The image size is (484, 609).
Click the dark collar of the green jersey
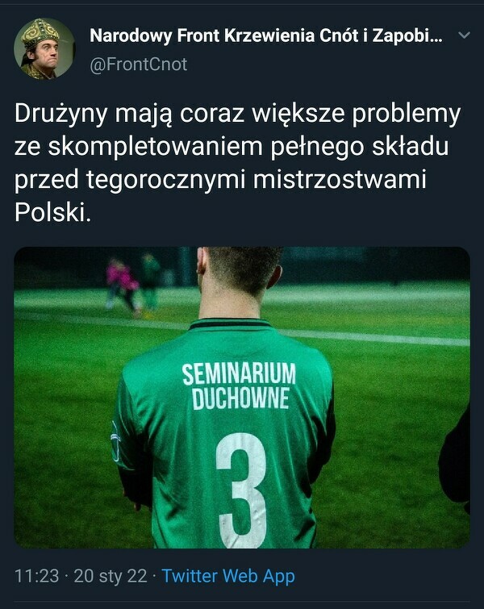click(x=231, y=323)
